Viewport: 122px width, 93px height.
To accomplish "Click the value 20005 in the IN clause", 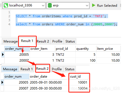I will [x=98, y=24].
